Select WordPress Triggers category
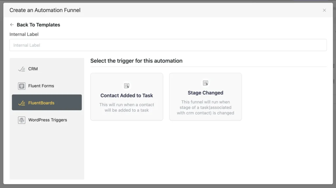336x188 pixels. point(47,120)
